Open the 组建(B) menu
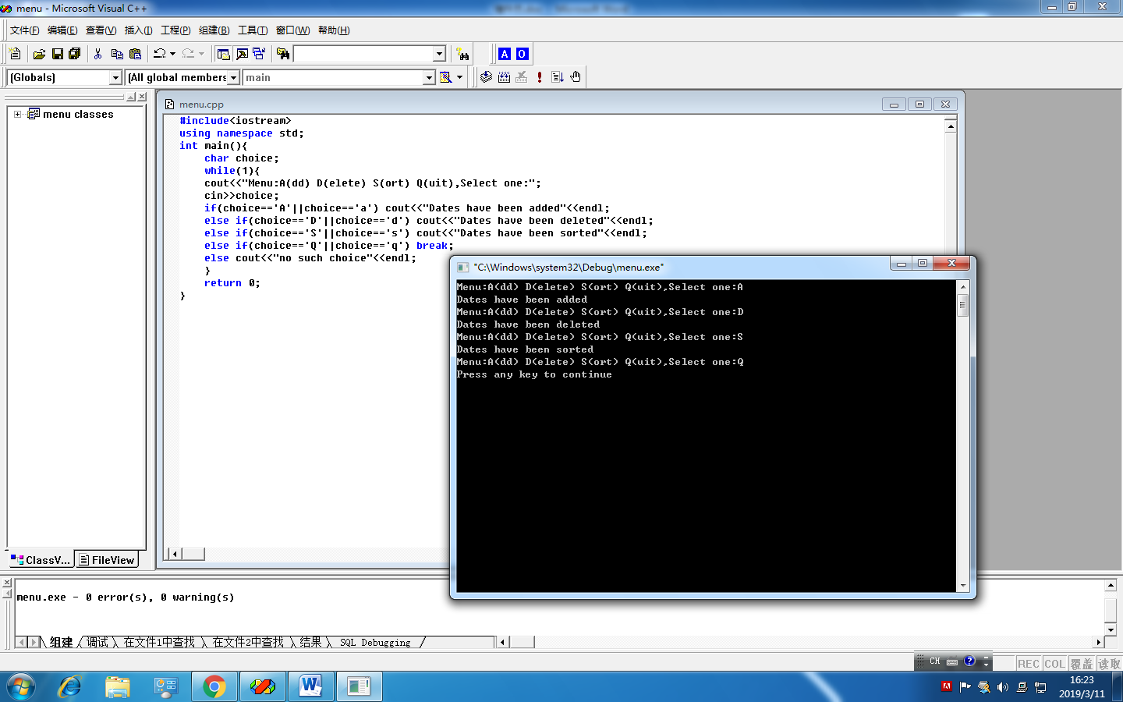This screenshot has width=1123, height=702. 214,30
